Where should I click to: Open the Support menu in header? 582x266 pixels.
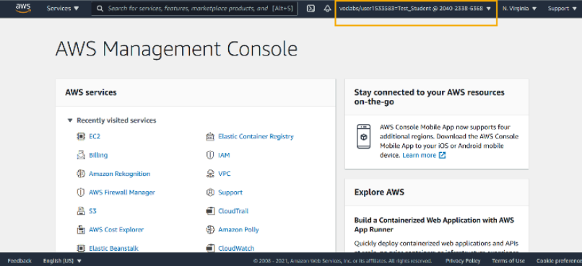(563, 9)
